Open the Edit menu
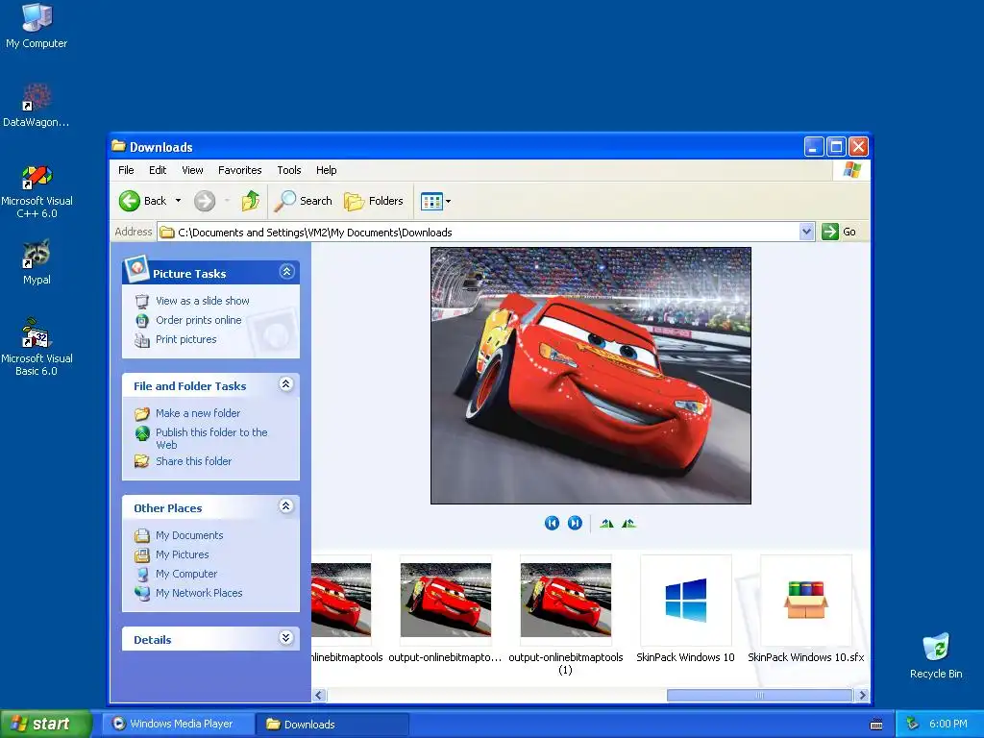The height and width of the screenshot is (738, 984). [158, 170]
